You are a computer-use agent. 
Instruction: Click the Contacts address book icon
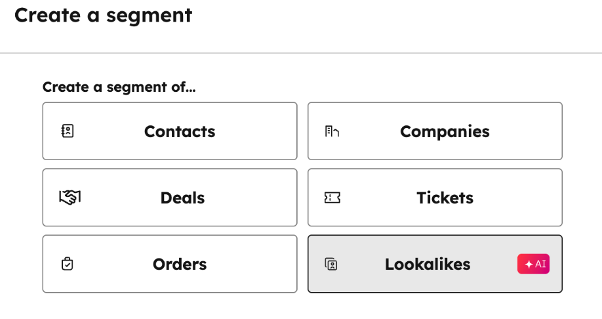(68, 131)
